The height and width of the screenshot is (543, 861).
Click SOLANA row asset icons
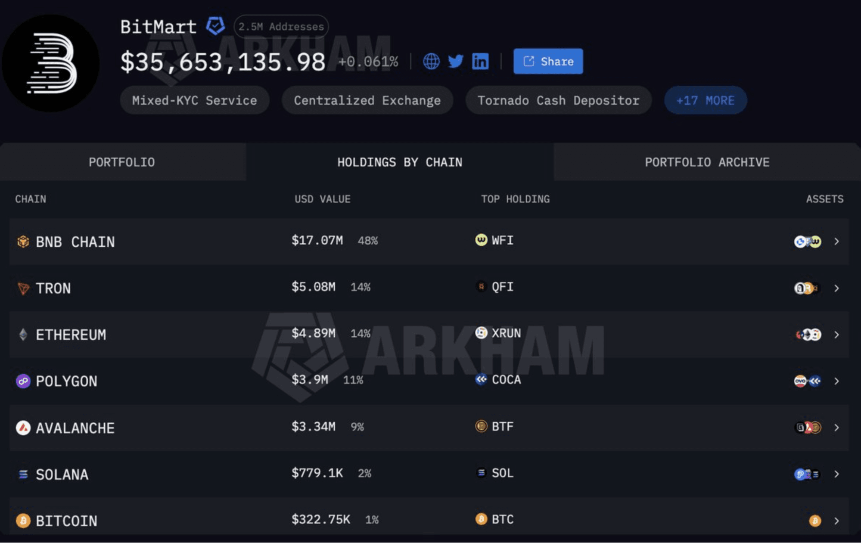tap(807, 474)
